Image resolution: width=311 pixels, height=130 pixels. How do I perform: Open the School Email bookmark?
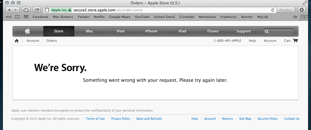point(165,17)
